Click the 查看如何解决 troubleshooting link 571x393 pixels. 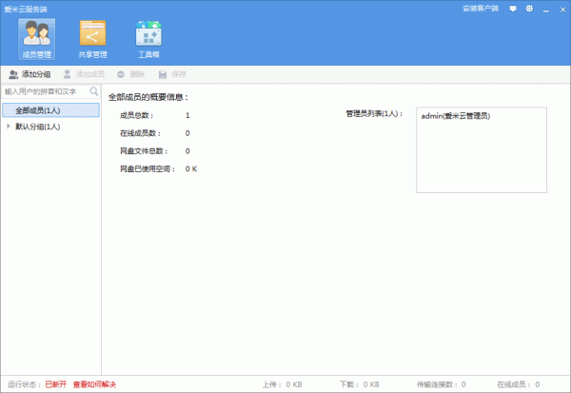click(x=94, y=384)
